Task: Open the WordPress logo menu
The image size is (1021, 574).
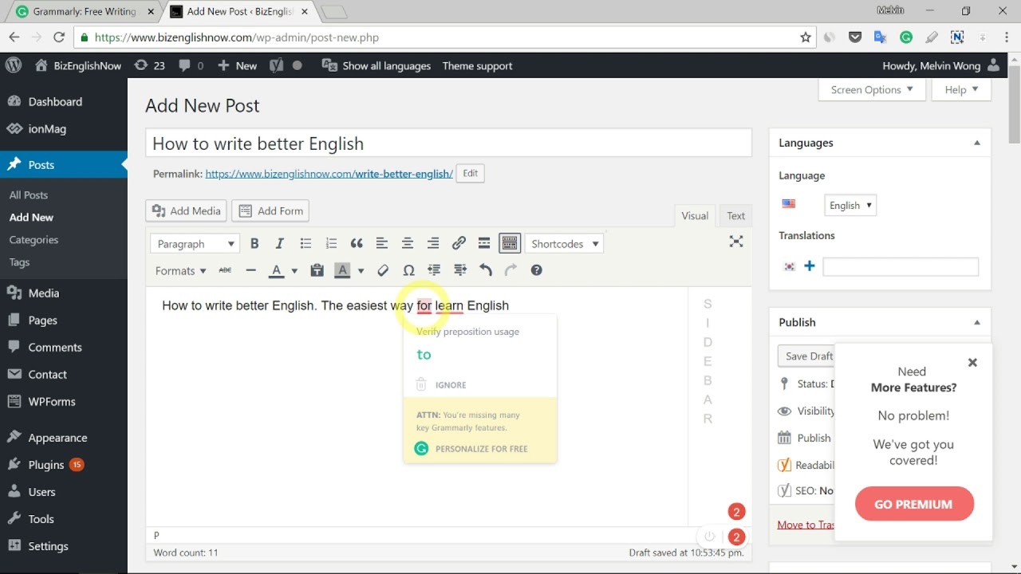Action: pyautogui.click(x=14, y=65)
